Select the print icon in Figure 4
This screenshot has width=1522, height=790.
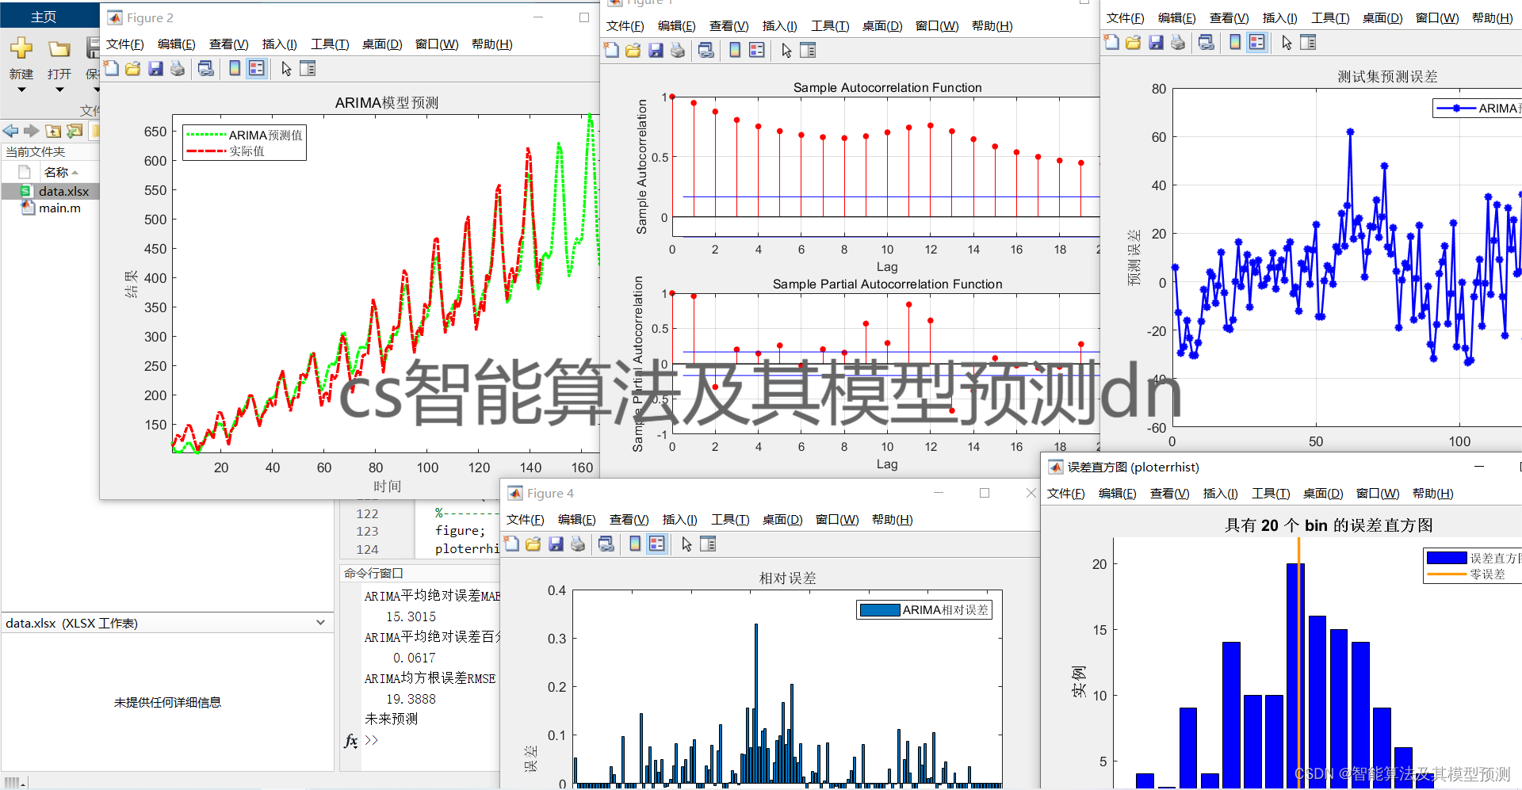578,544
